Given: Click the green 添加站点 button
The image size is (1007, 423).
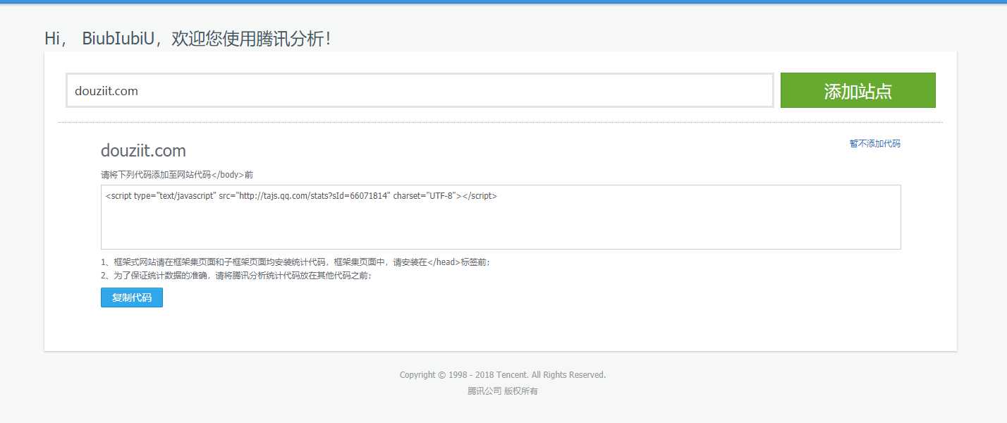Looking at the screenshot, I should point(858,90).
